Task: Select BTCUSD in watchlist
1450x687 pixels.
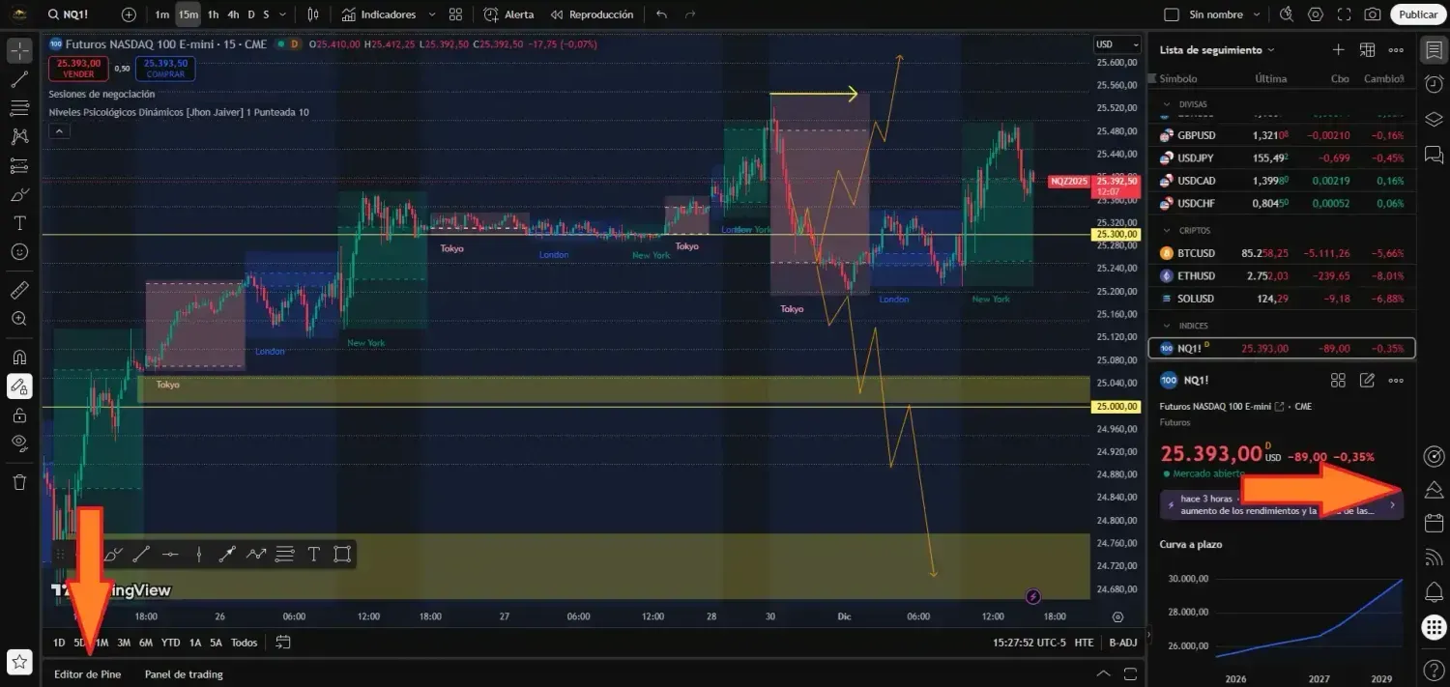Action: 1281,253
